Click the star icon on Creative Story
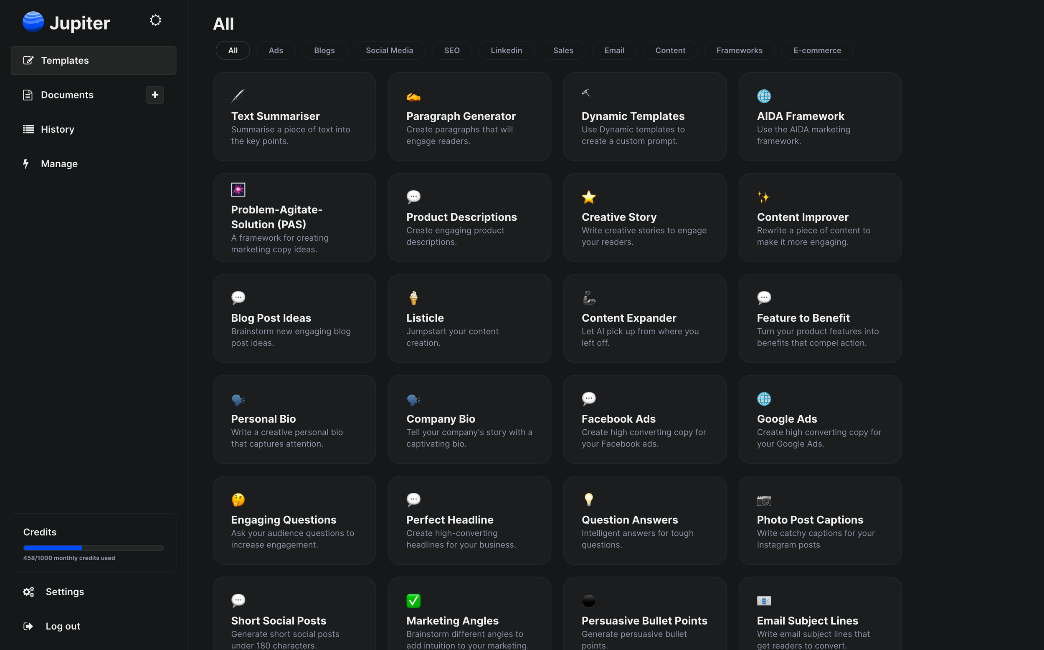The height and width of the screenshot is (650, 1044). pyautogui.click(x=588, y=197)
